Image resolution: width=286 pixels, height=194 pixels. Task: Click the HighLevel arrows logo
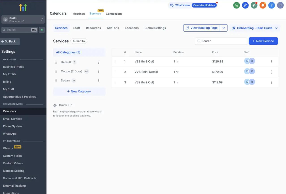[x=23, y=7]
